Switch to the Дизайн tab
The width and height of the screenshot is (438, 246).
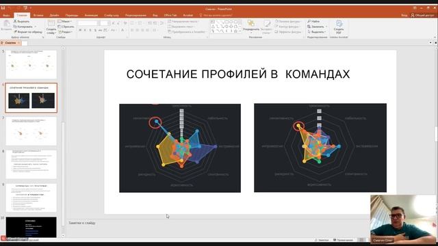coord(54,15)
